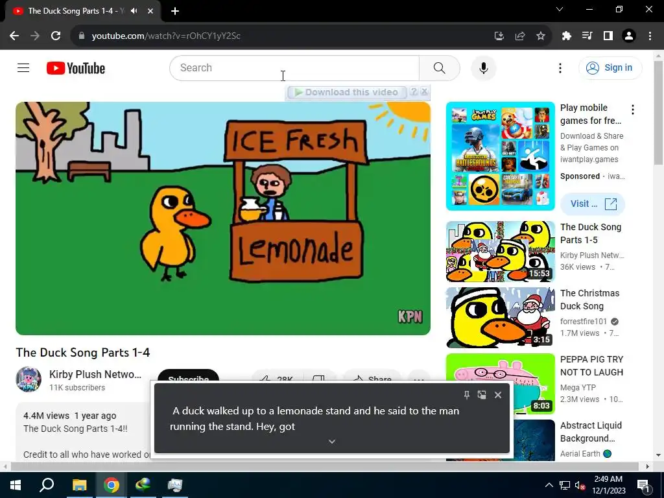Pin the live caption box

pos(466,395)
